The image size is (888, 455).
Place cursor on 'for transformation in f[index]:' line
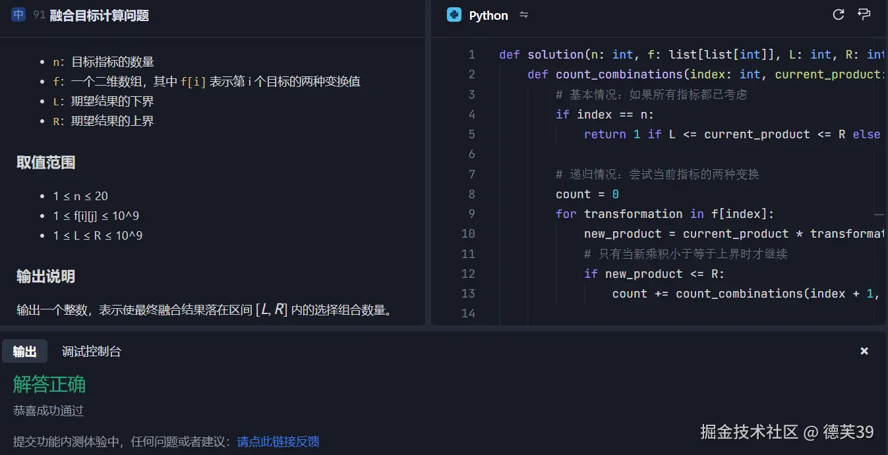[665, 214]
